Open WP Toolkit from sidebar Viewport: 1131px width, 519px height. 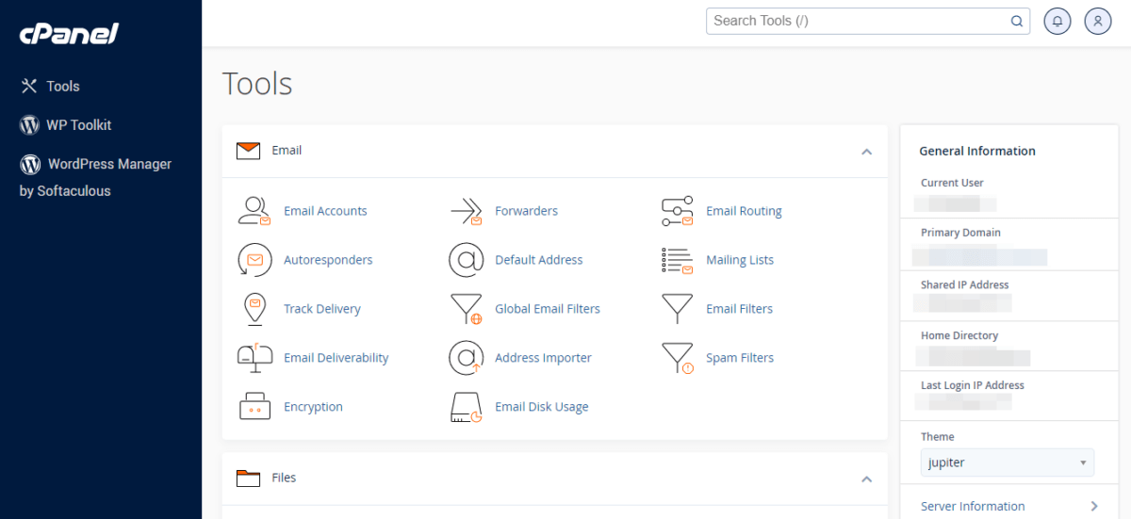click(x=78, y=125)
